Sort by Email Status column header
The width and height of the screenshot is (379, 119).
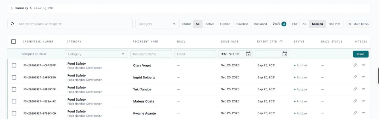(331, 42)
